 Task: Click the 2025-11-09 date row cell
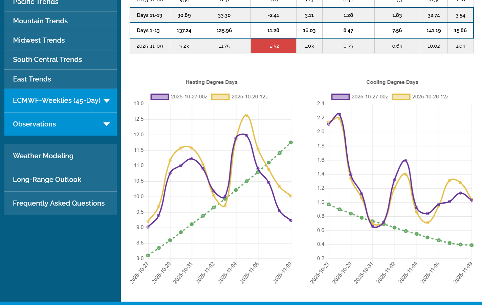tap(150, 46)
